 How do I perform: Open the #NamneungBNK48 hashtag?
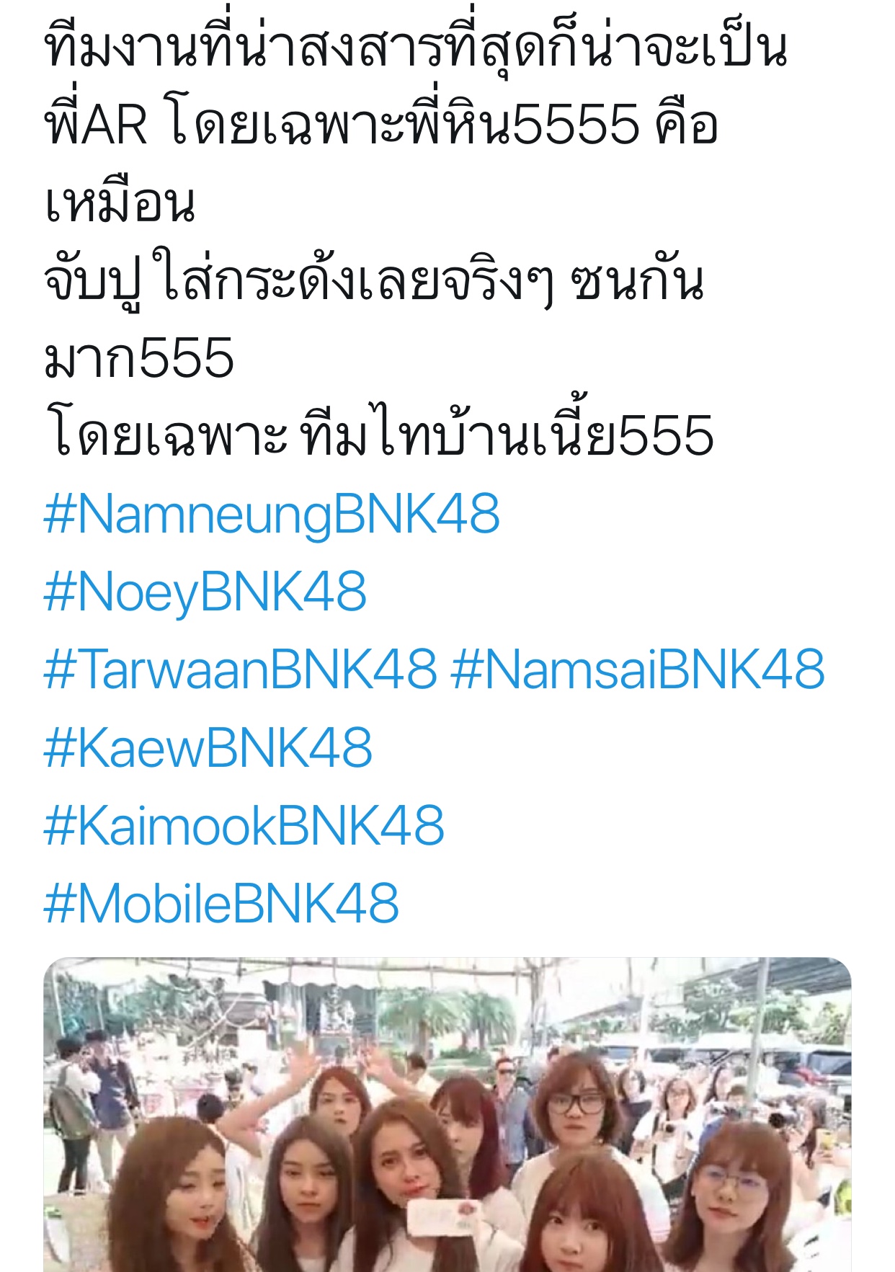pyautogui.click(x=272, y=515)
